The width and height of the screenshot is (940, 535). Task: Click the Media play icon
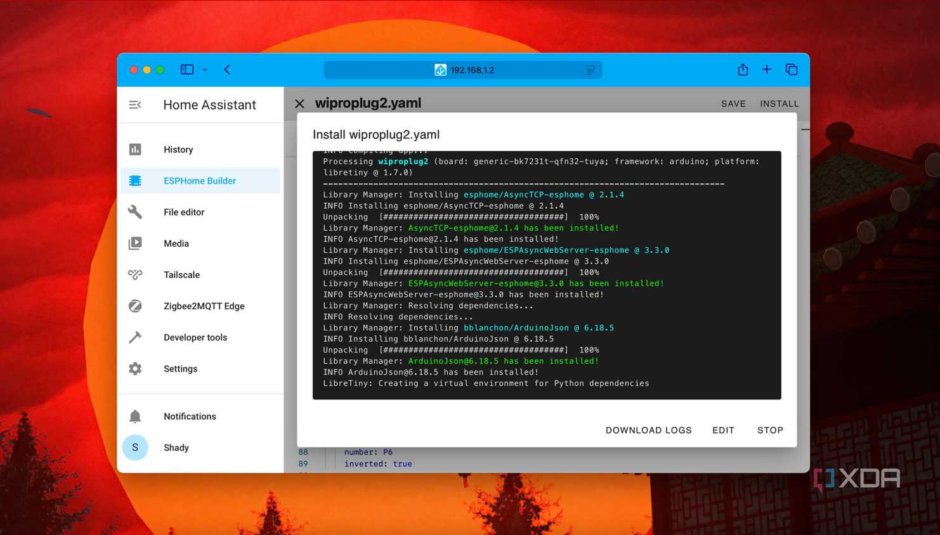135,243
